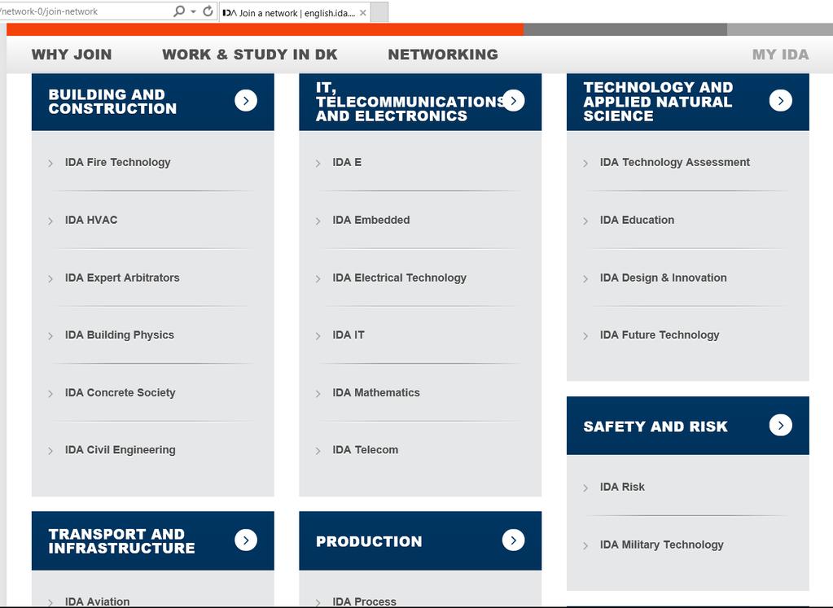833x608 pixels.
Task: Open the IDA Technology Assessment link
Action: pos(675,162)
